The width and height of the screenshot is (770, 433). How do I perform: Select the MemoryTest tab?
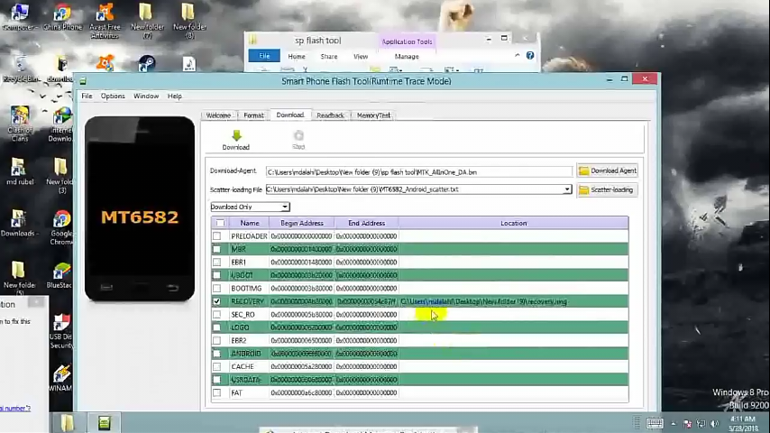tap(373, 115)
